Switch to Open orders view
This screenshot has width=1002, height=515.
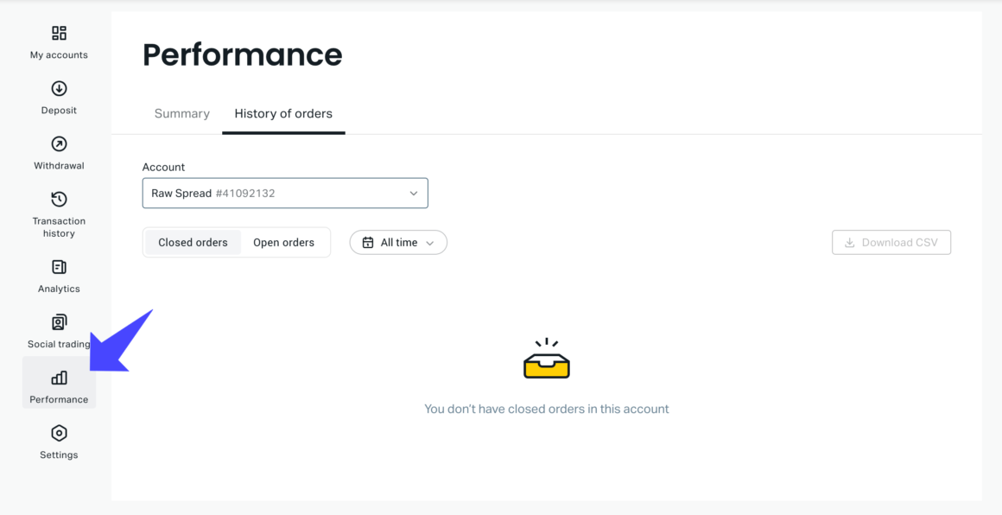point(283,243)
